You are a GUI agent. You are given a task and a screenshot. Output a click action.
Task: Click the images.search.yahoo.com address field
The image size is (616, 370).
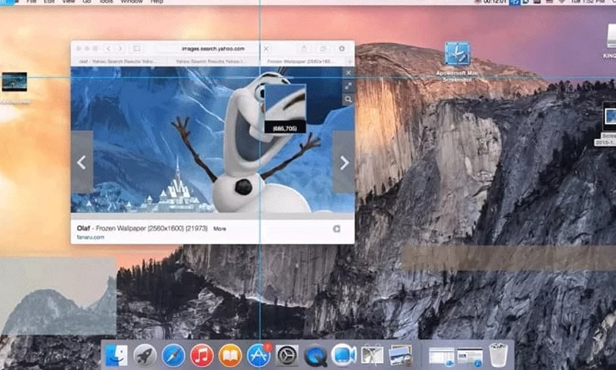(x=213, y=49)
